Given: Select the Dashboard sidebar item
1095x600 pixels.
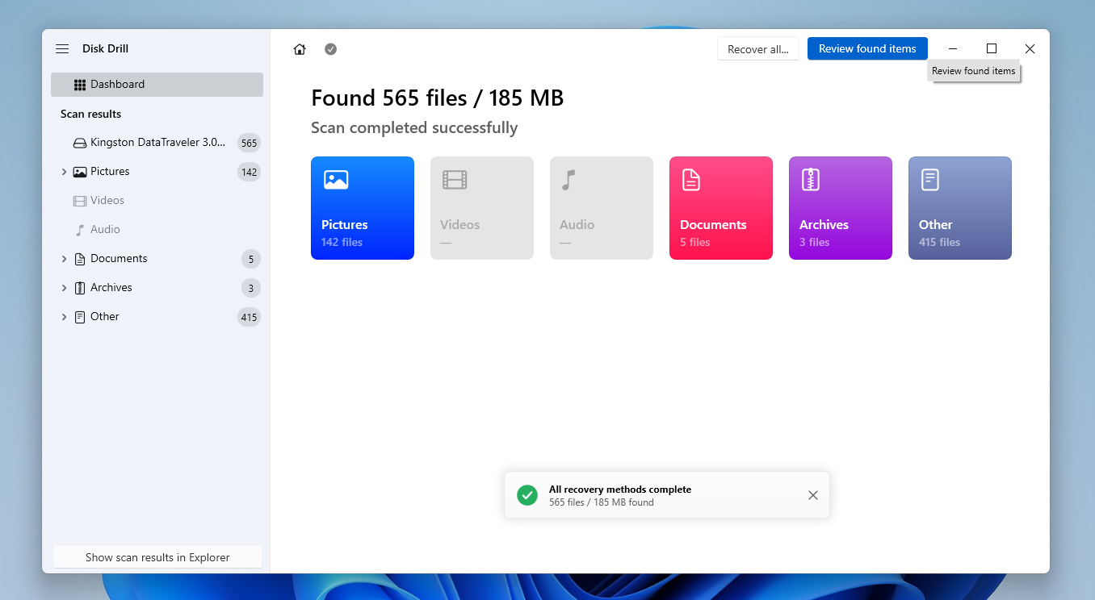Looking at the screenshot, I should [x=157, y=85].
